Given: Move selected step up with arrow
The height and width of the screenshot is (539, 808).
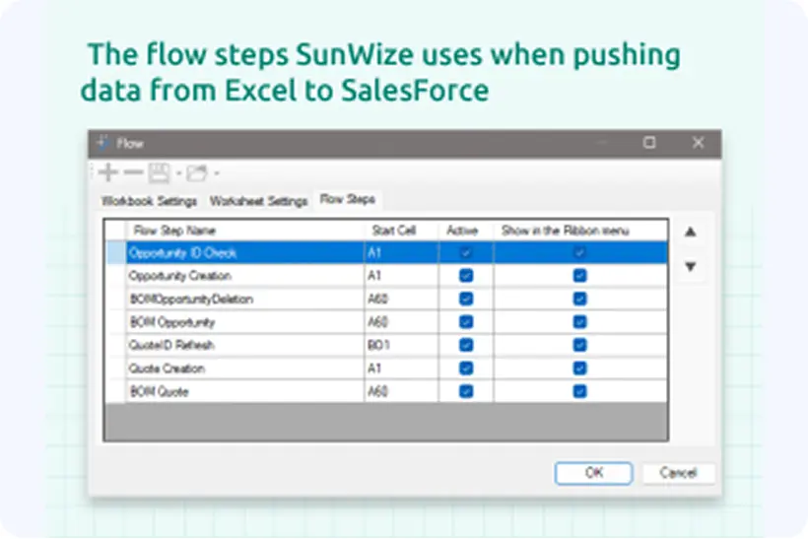Looking at the screenshot, I should click(x=691, y=233).
